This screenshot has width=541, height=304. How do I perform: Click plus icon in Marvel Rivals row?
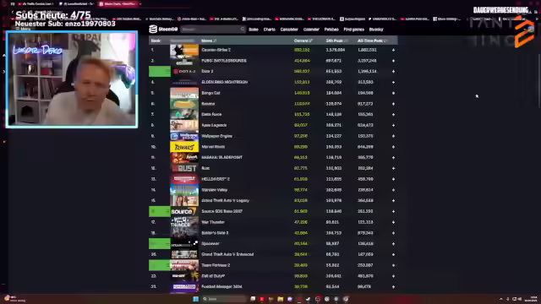[x=393, y=147]
